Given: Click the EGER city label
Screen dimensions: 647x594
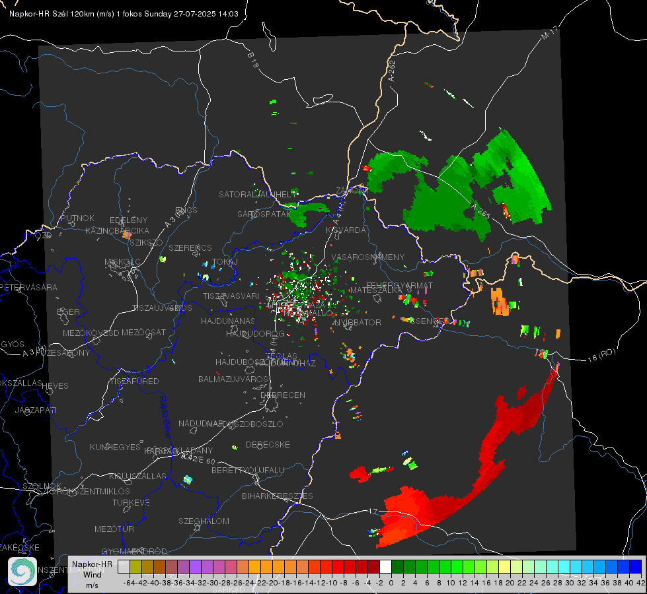Looking at the screenshot, I should [68, 312].
